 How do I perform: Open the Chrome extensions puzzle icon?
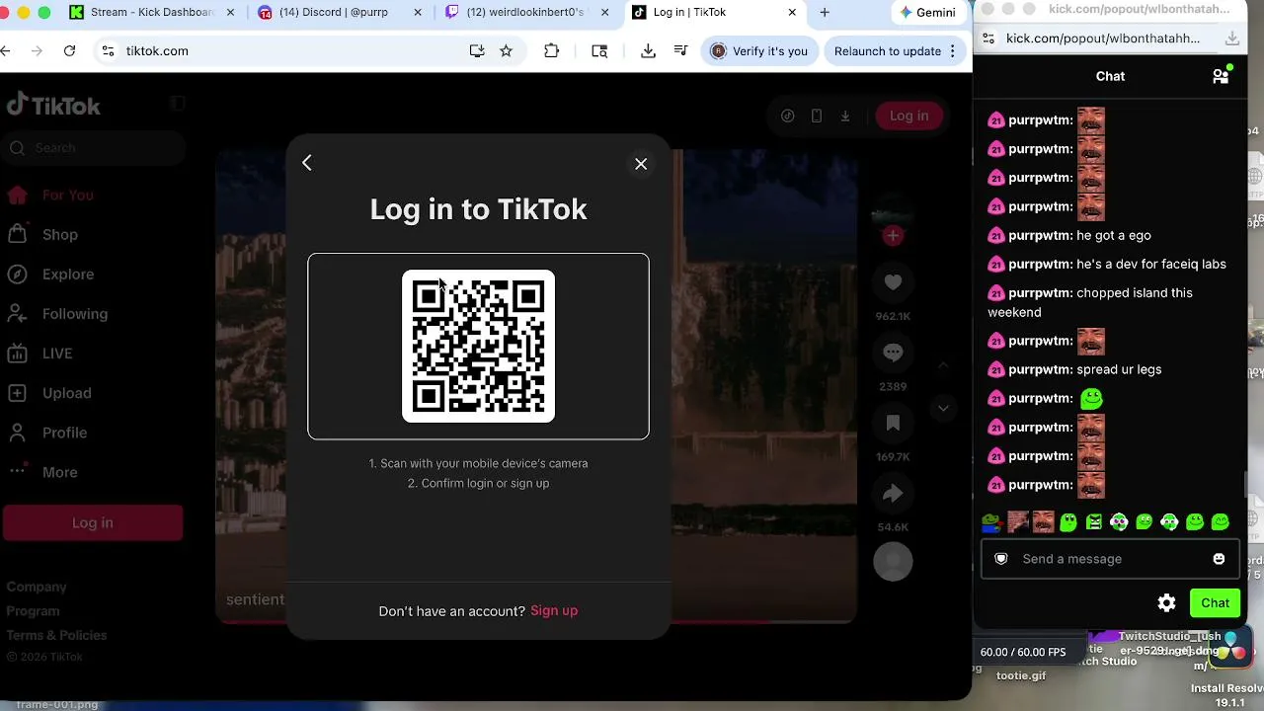tap(552, 50)
